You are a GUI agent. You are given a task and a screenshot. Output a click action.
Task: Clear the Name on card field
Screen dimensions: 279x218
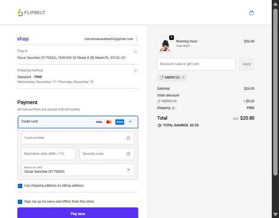coord(128,170)
